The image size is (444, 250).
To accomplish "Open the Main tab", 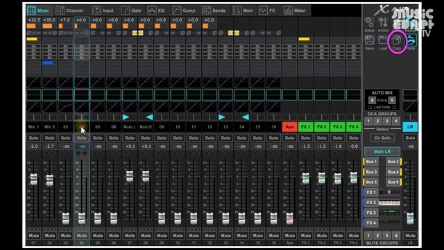I will tap(243, 10).
